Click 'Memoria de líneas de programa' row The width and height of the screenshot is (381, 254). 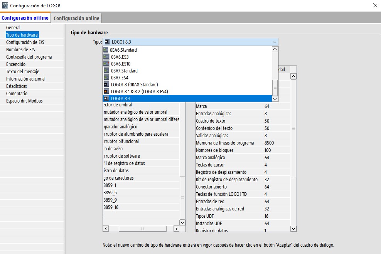243,143
